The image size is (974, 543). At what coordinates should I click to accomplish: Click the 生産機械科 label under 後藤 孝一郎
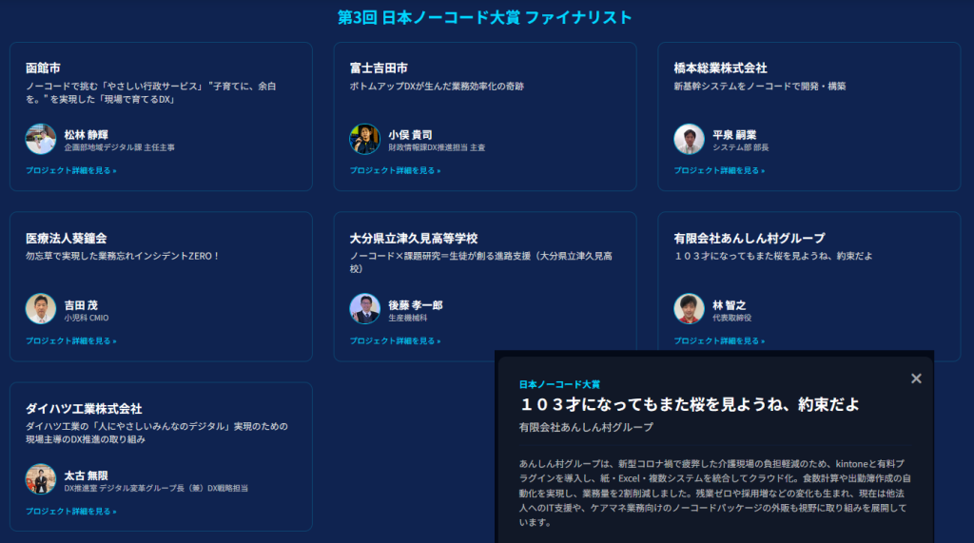[407, 318]
